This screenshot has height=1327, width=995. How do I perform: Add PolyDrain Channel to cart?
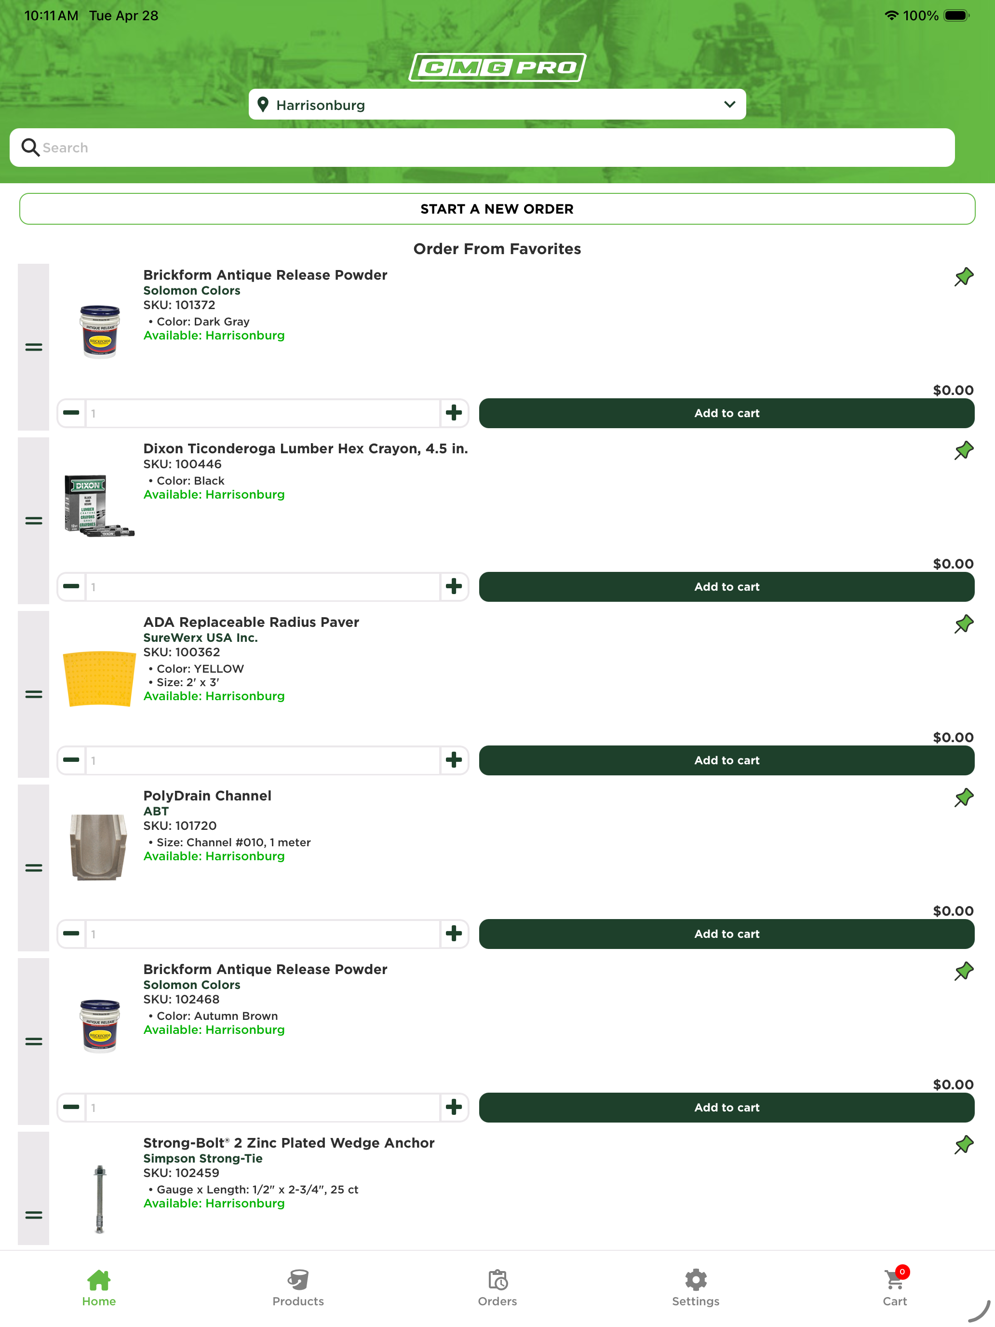(x=726, y=934)
